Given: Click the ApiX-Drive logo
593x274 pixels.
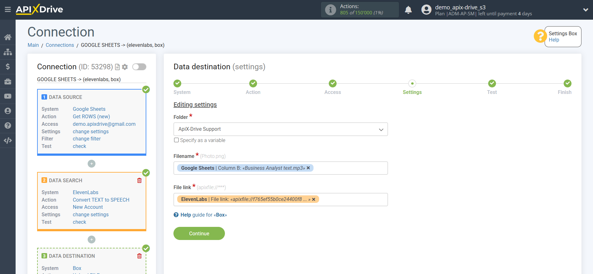Looking at the screenshot, I should [x=40, y=9].
